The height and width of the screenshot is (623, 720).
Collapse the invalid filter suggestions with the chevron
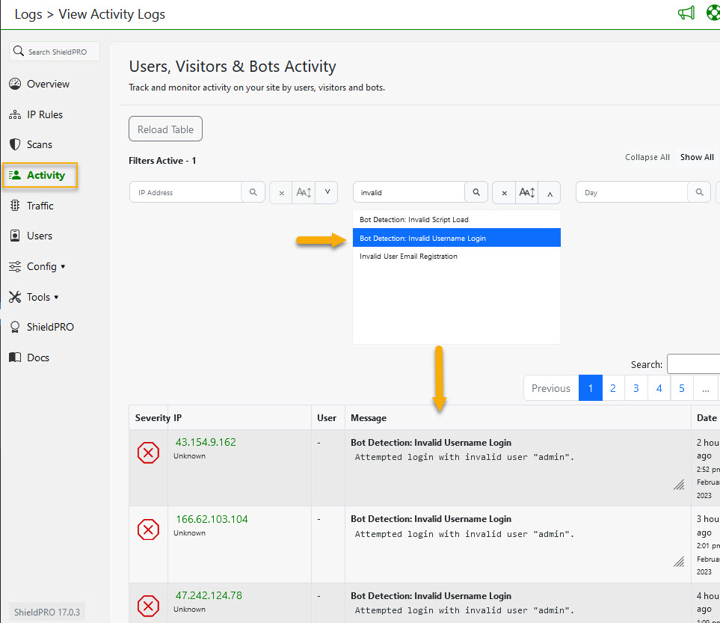click(550, 193)
